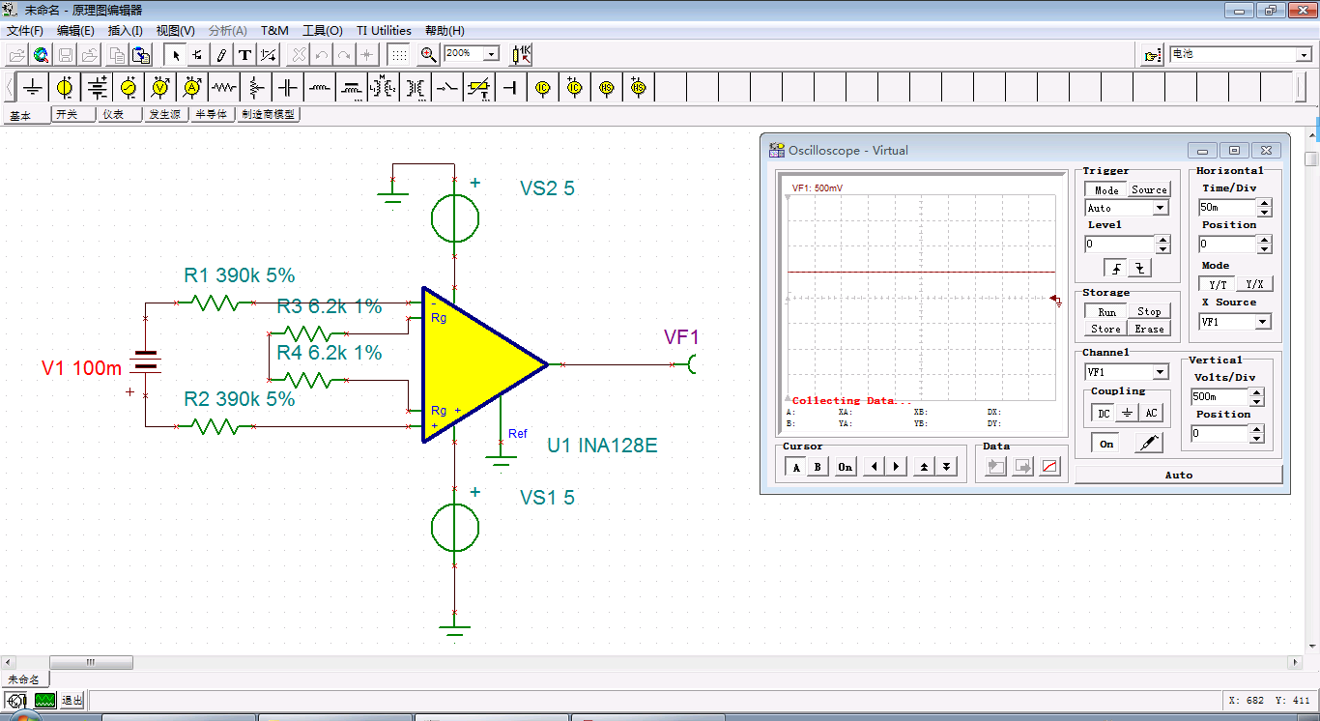Click the oscilloscope Run button
The width and height of the screenshot is (1320, 721).
coord(1106,312)
